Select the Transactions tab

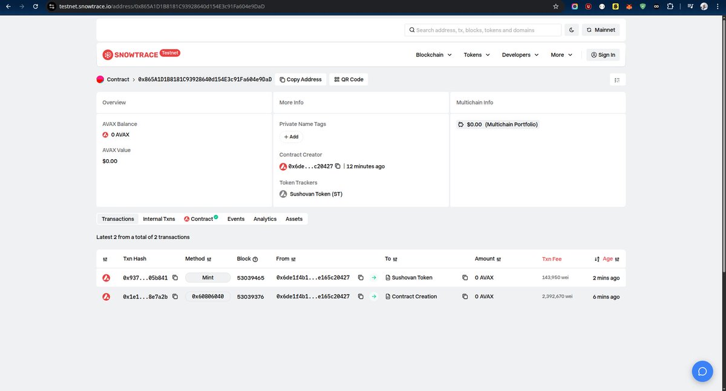118,218
